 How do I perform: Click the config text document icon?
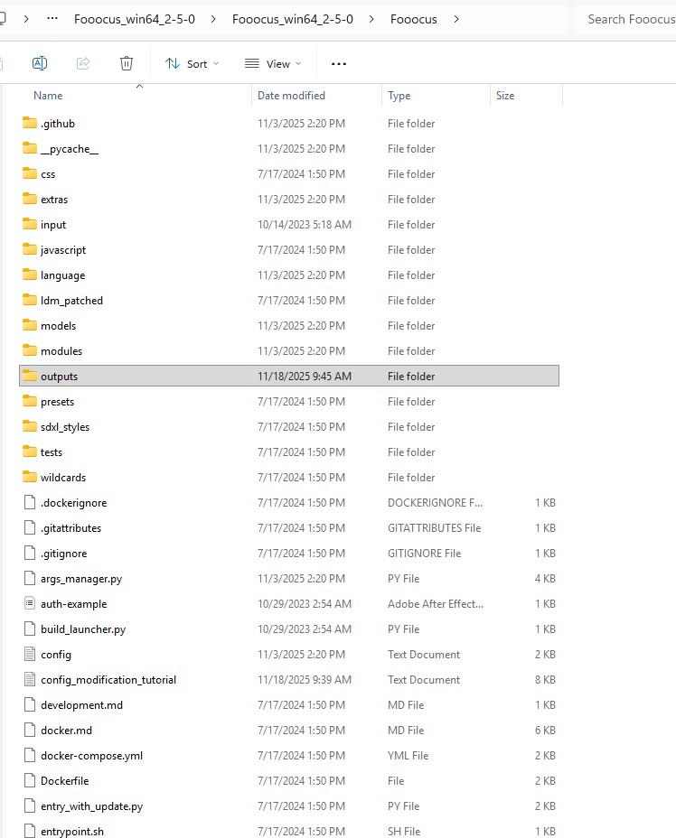[x=30, y=655]
